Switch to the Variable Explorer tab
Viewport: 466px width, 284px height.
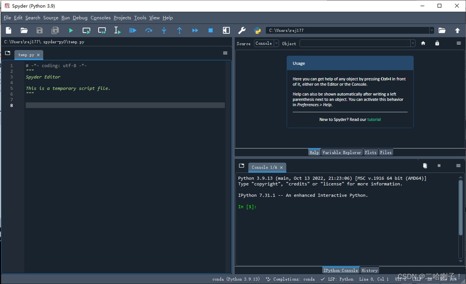[341, 152]
